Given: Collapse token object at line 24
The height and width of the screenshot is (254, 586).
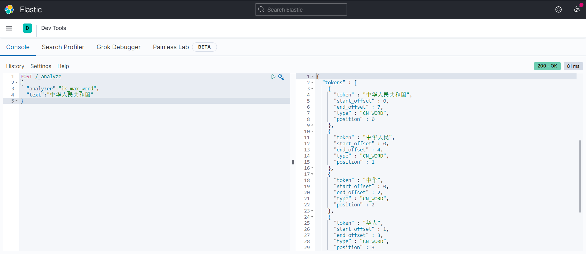Looking at the screenshot, I should click(x=312, y=217).
